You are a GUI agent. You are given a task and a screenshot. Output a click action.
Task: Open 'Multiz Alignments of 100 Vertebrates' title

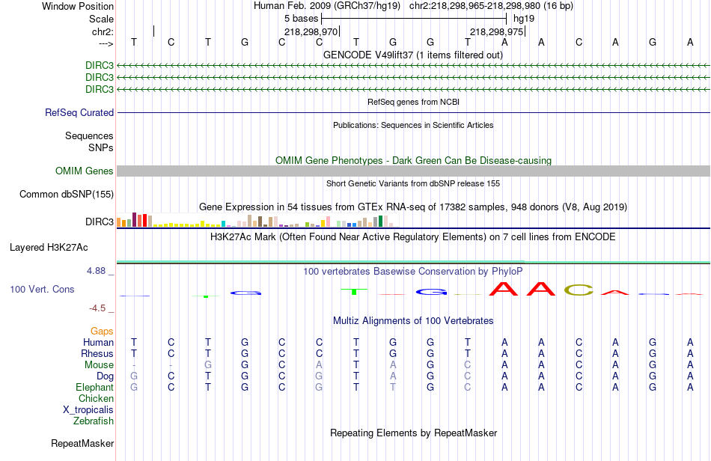[413, 320]
